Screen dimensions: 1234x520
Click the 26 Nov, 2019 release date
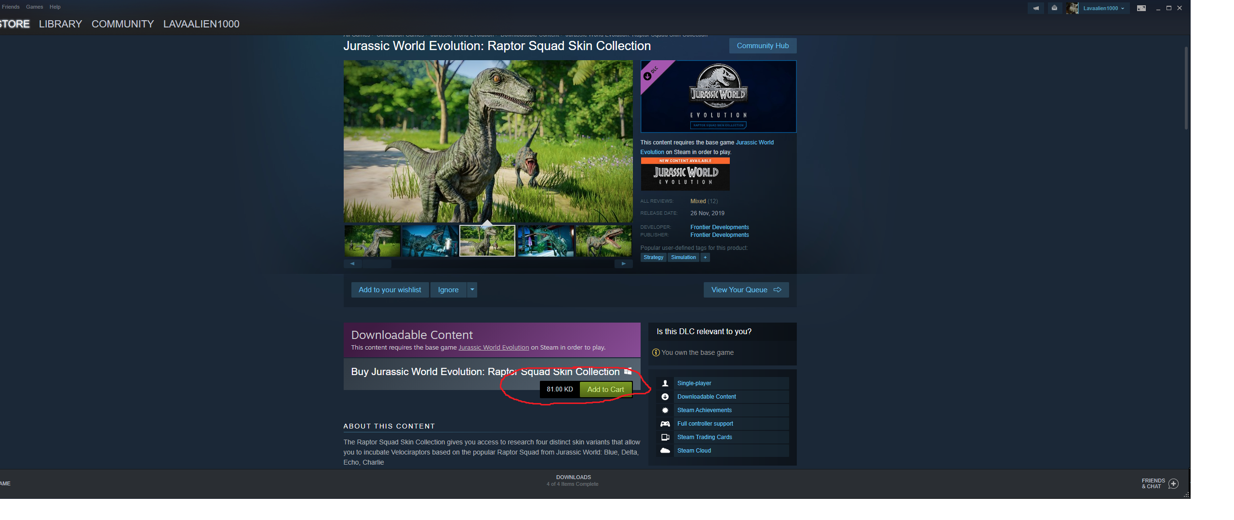(707, 213)
